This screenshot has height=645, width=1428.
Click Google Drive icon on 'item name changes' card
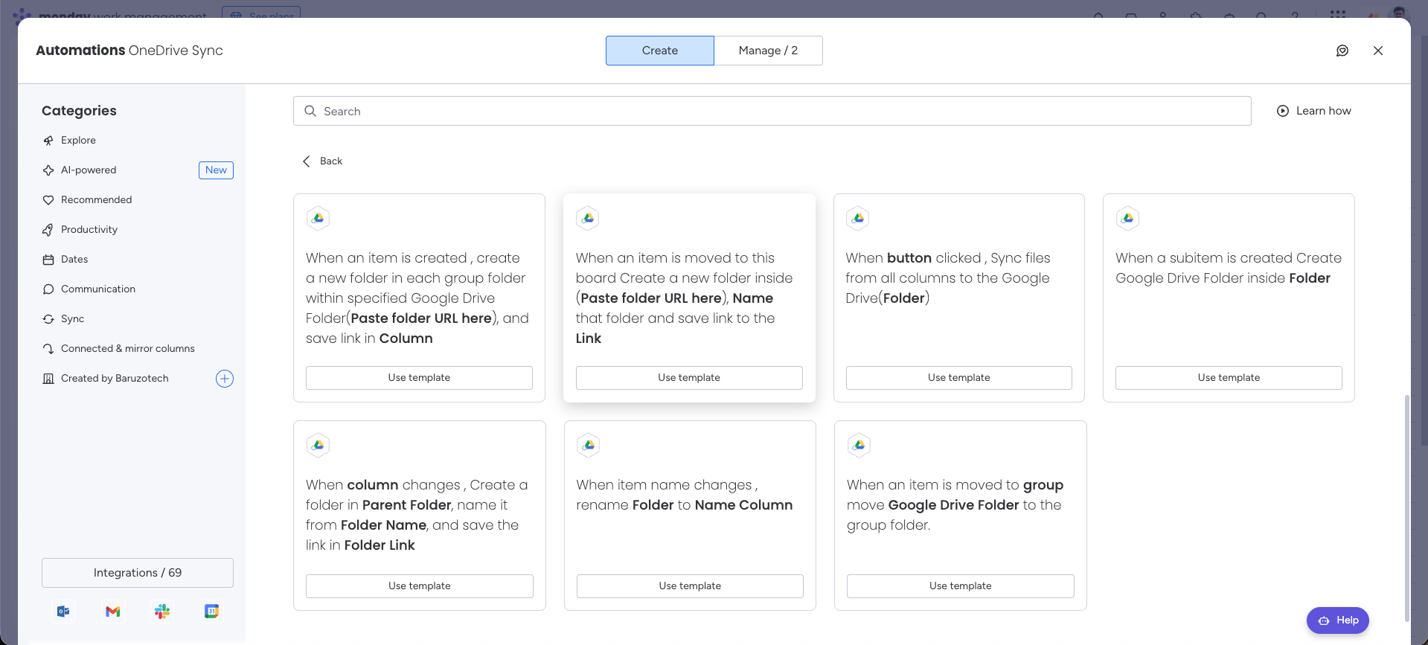click(589, 445)
